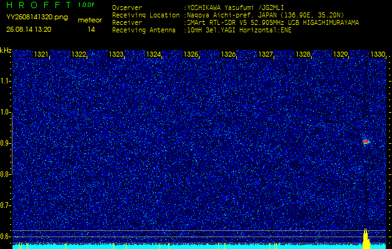
Task: Click the 1322 time marker
Action: pos(79,54)
